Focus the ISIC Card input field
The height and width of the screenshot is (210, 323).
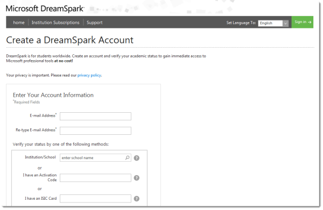pyautogui.click(x=95, y=199)
